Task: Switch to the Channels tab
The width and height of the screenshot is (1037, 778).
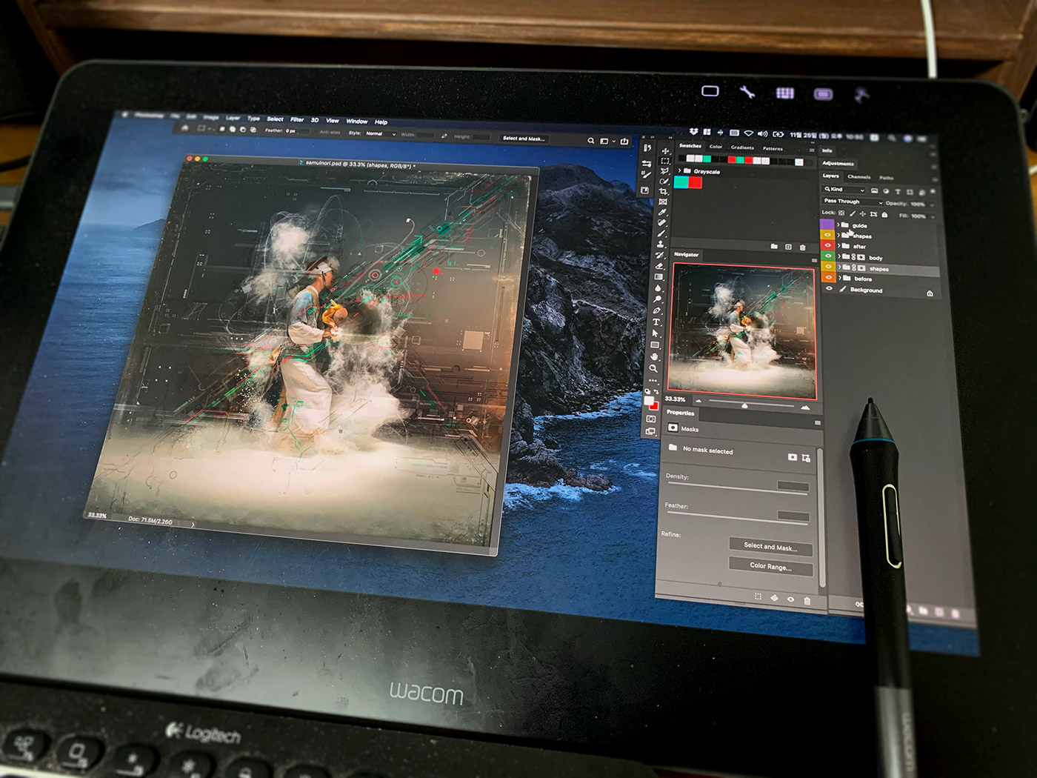Action: [859, 177]
